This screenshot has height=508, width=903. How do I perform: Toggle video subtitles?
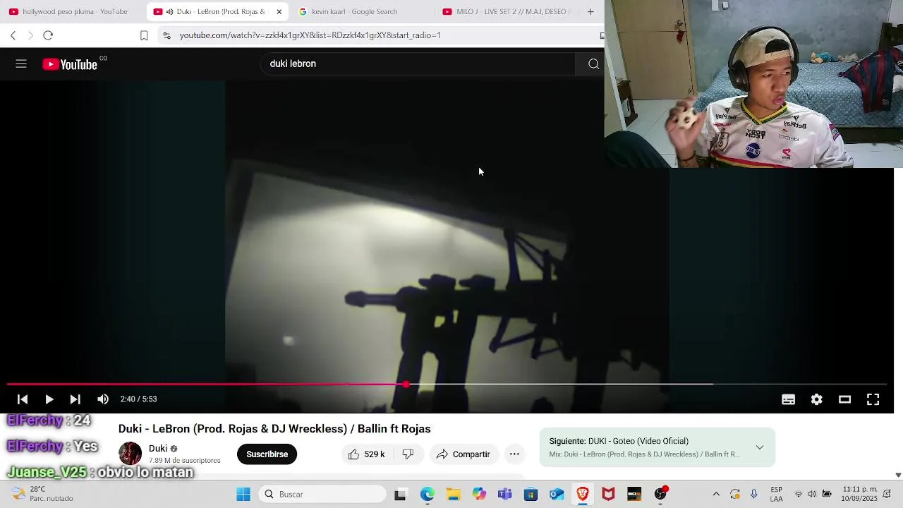pos(789,399)
